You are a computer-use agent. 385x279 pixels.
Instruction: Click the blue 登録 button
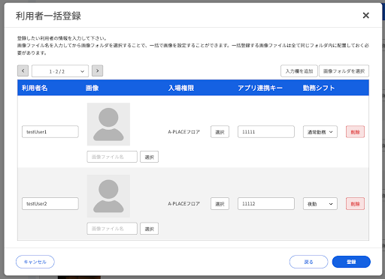pyautogui.click(x=351, y=262)
